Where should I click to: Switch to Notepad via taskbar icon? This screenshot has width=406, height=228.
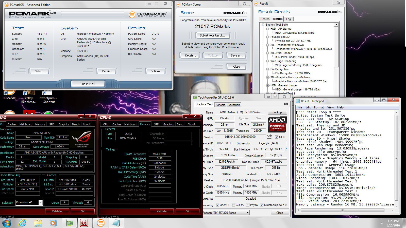[x=116, y=223]
